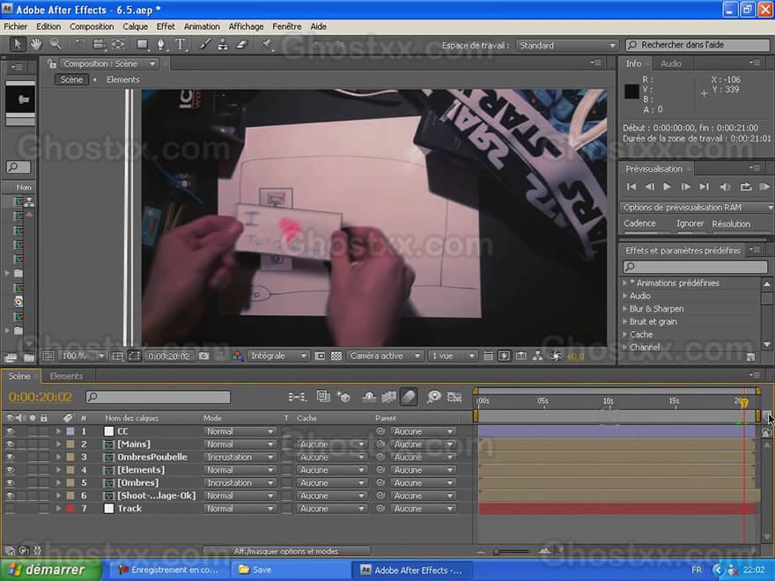Jump to first frame in Prévisualisation

coord(631,187)
